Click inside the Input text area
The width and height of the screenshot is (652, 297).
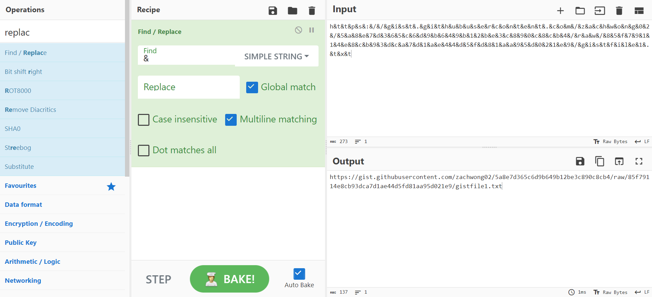pos(489,78)
